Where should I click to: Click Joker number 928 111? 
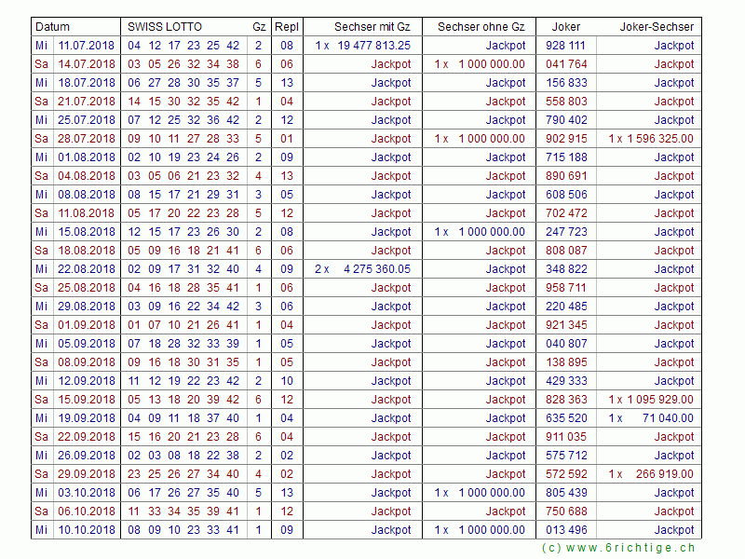(x=566, y=46)
